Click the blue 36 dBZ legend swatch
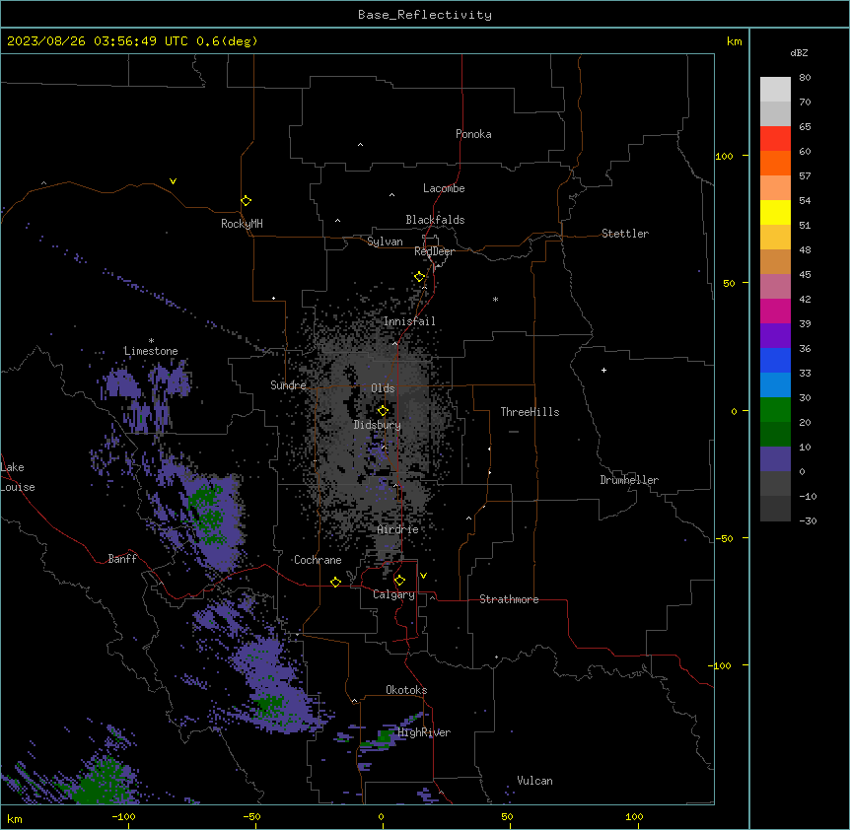The width and height of the screenshot is (850, 830). tap(775, 360)
